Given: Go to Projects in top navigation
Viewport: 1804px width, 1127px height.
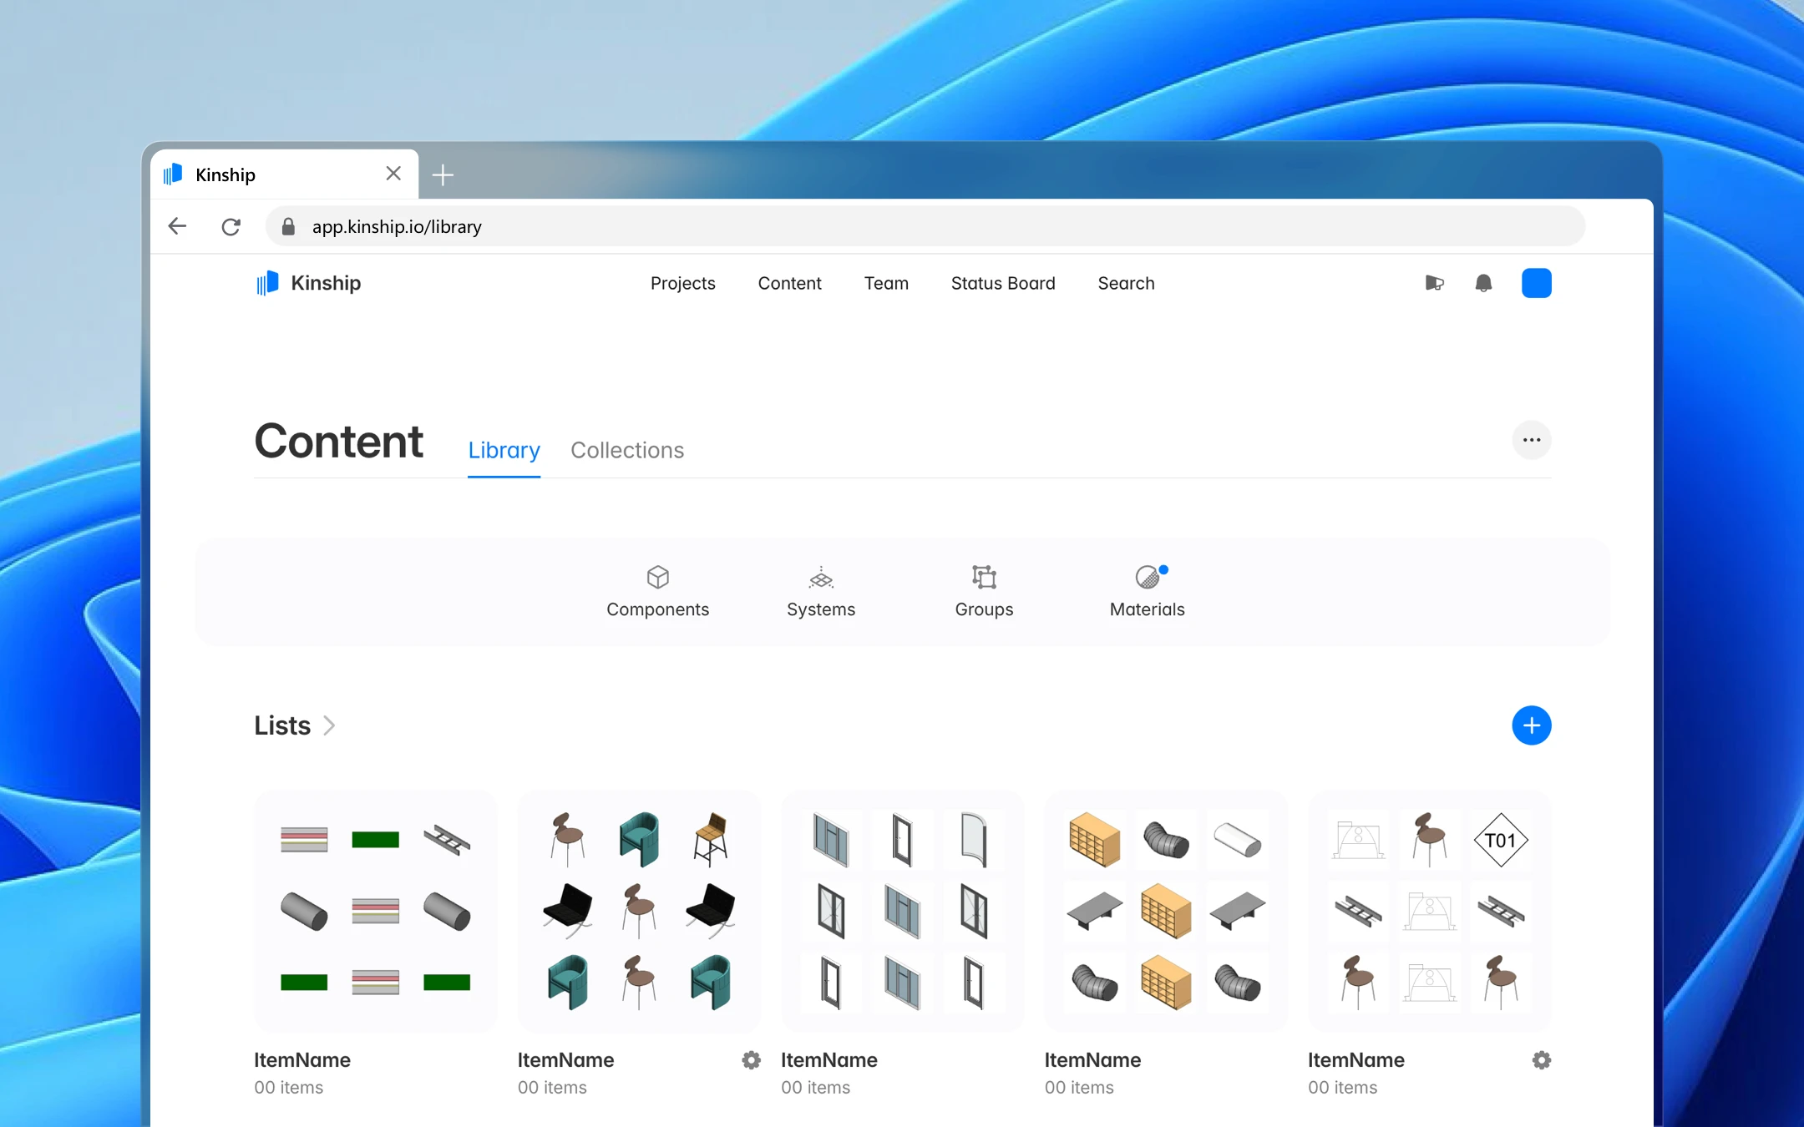Looking at the screenshot, I should pyautogui.click(x=682, y=283).
